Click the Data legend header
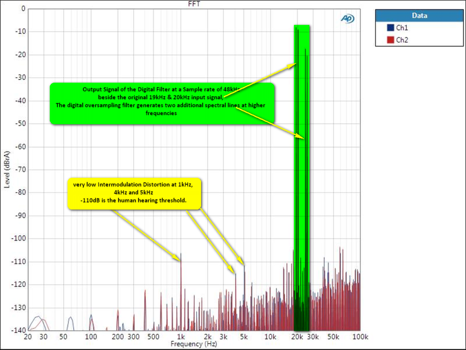Viewport: 466px width, 350px height. point(419,15)
